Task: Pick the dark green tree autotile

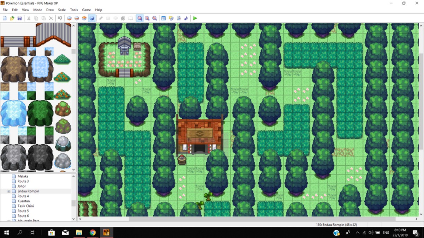Action: [x=40, y=114]
